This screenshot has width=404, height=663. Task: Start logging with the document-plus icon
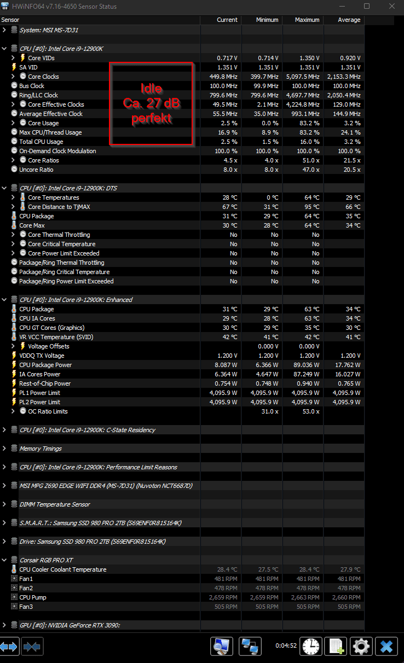[x=336, y=646]
